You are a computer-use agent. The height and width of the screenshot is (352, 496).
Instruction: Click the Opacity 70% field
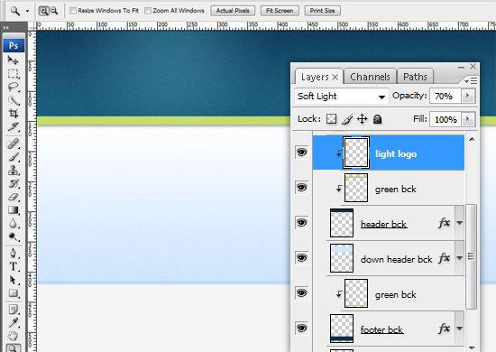click(x=445, y=96)
